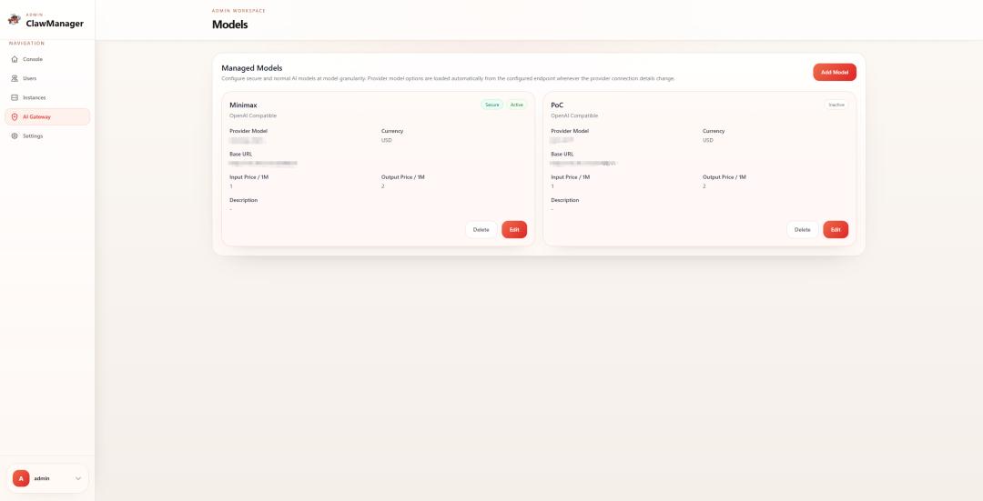
Task: Click the Active status badge on Minimax
Action: [x=517, y=105]
